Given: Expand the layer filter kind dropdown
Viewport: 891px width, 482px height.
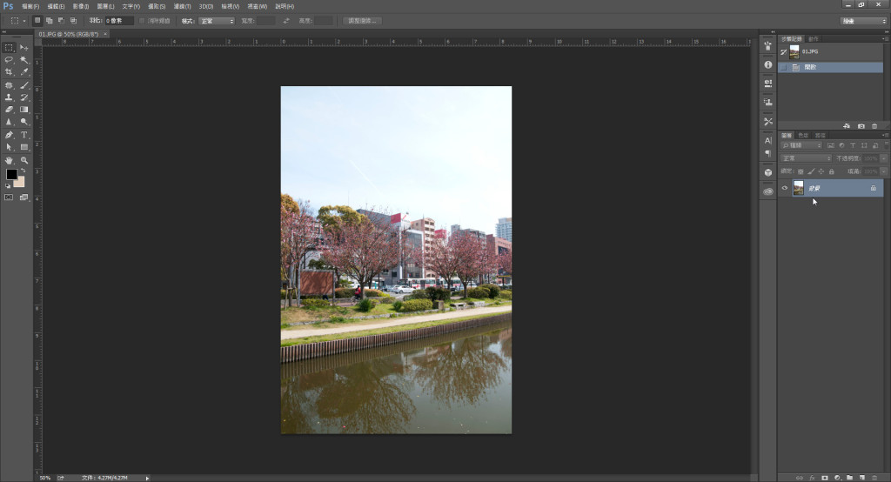Looking at the screenshot, I should (801, 145).
